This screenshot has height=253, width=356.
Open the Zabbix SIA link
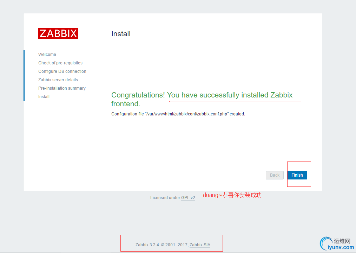[200, 245]
